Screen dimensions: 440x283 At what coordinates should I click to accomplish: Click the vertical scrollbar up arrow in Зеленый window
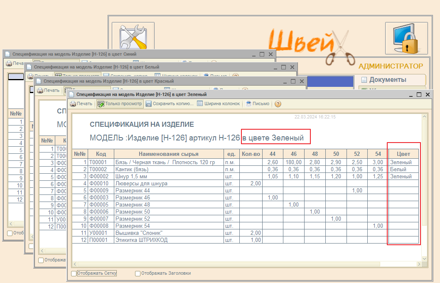coord(424,116)
